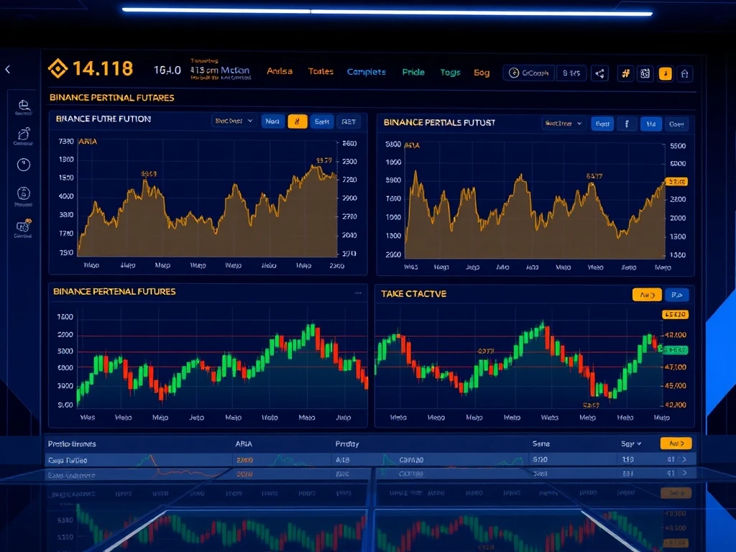Open the first sidebar pie-chart icon

pos(24,106)
